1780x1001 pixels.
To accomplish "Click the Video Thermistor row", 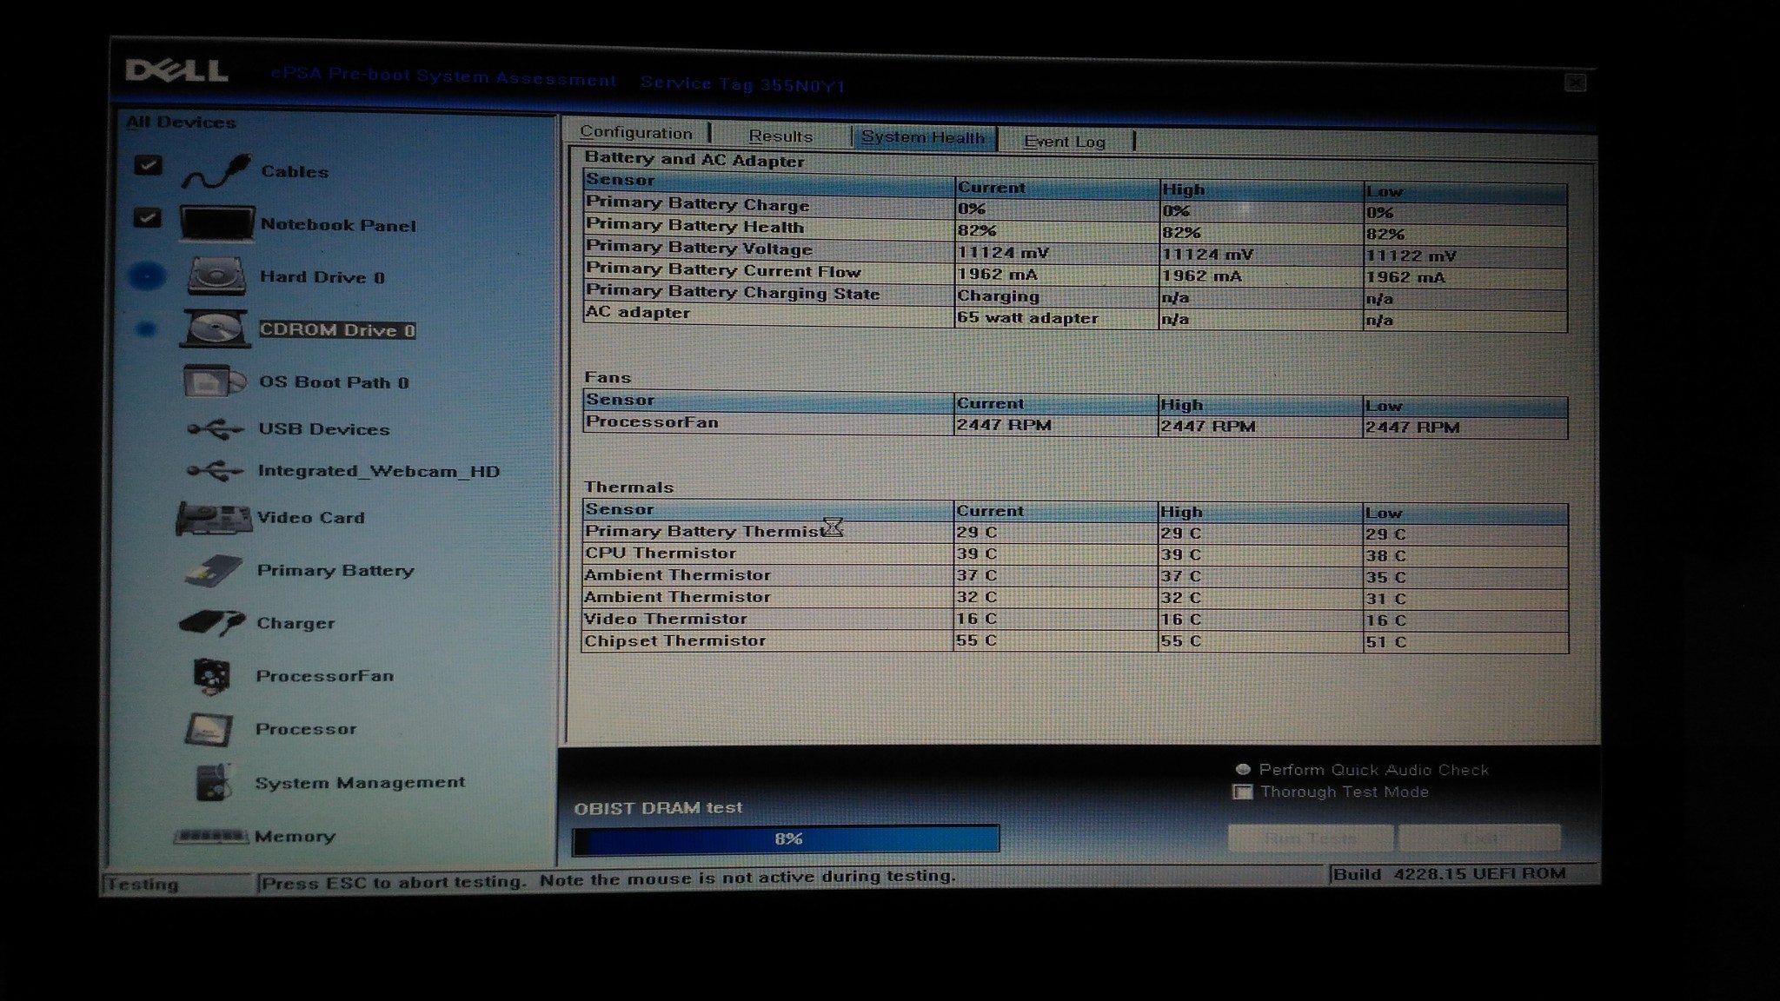I will coord(1075,620).
